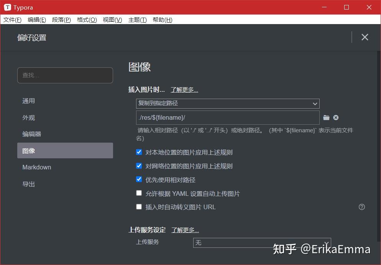Click the 查找 search field
This screenshot has width=381, height=265.
pos(65,75)
